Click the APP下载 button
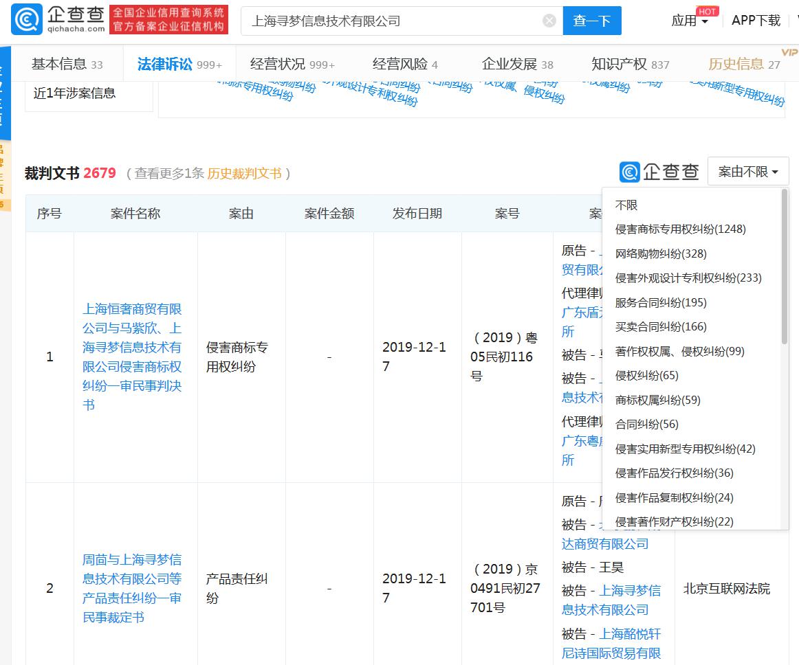 point(756,21)
